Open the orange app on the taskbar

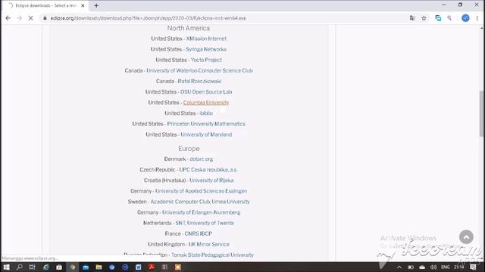pos(178,267)
